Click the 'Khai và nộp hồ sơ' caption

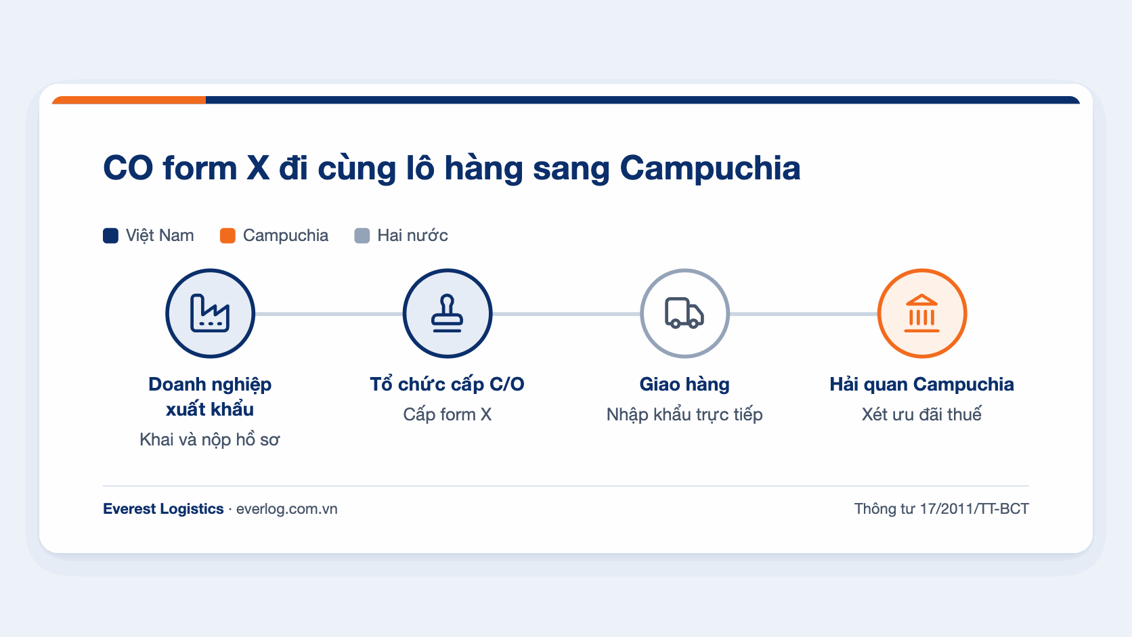210,440
